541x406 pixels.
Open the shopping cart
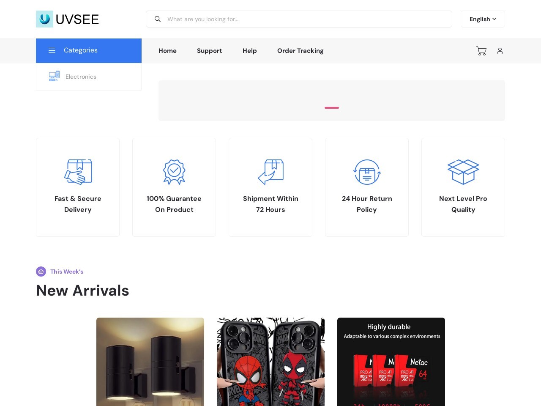(x=481, y=51)
